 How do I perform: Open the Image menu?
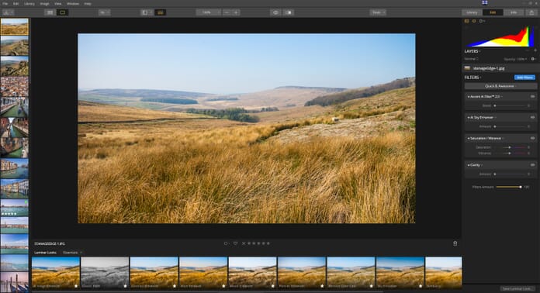(44, 3)
